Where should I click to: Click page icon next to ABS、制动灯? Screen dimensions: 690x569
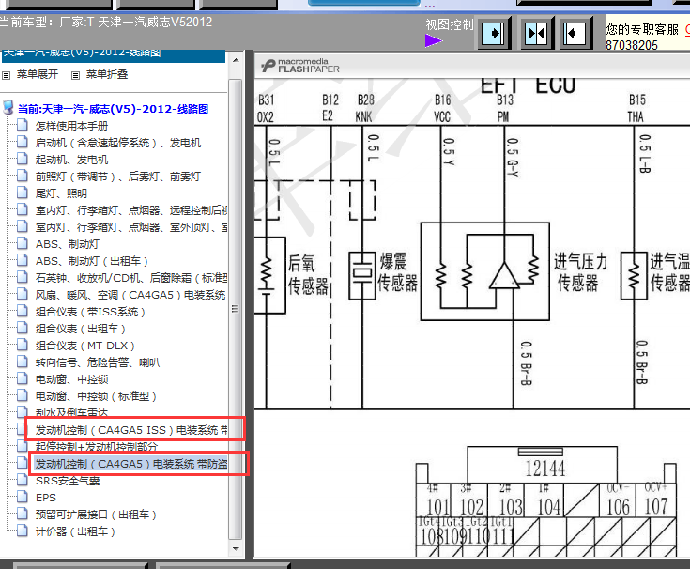(x=23, y=243)
